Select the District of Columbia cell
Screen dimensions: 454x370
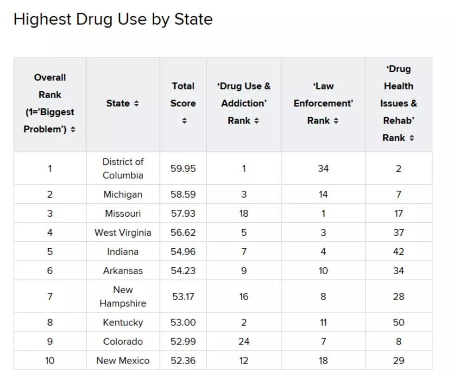click(x=123, y=168)
